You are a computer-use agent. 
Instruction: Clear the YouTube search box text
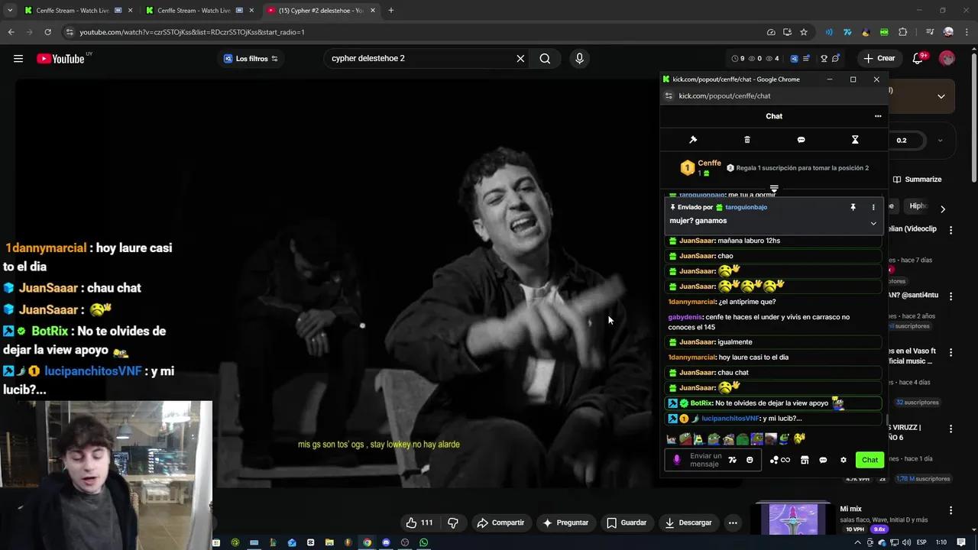pyautogui.click(x=520, y=59)
